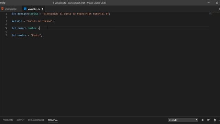Open the Debug Console panel tab
The height and width of the screenshot is (124, 220).
pos(36,120)
